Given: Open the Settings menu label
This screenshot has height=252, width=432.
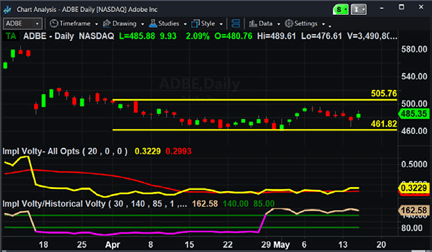Looking at the screenshot, I should click(x=306, y=24).
